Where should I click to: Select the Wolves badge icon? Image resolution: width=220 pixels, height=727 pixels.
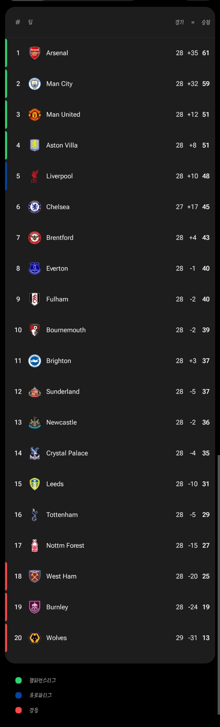pos(35,638)
